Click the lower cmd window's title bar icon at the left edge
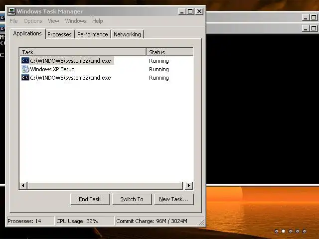The image size is (319, 239). [2, 28]
